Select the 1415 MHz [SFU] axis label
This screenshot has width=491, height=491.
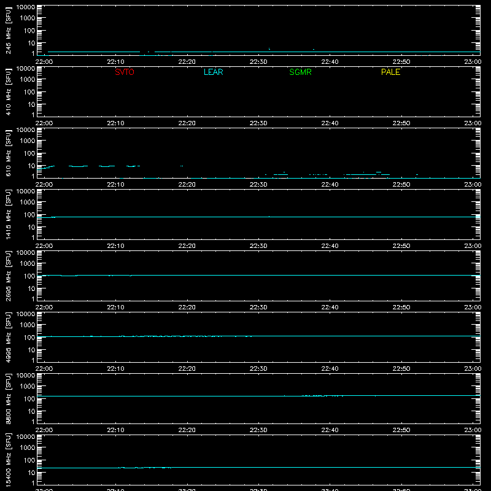coord(8,215)
